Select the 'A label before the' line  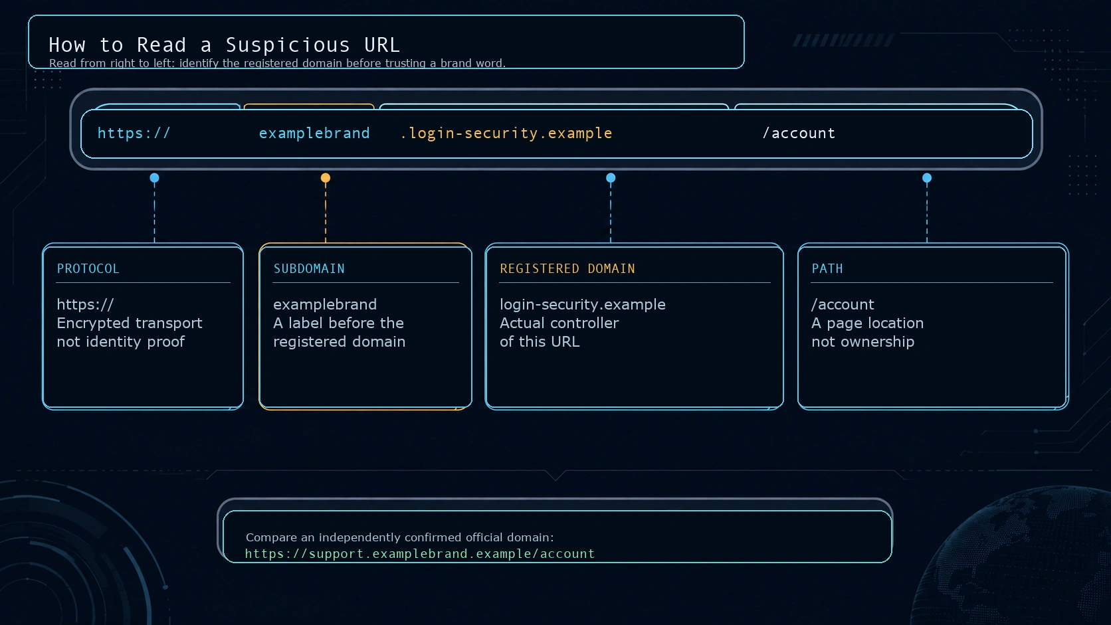[338, 323]
